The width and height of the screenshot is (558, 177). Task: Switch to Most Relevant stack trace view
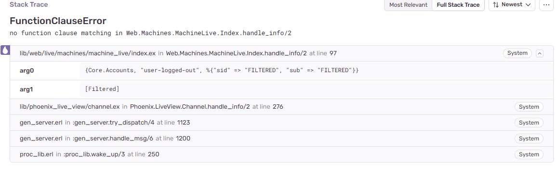tap(408, 5)
